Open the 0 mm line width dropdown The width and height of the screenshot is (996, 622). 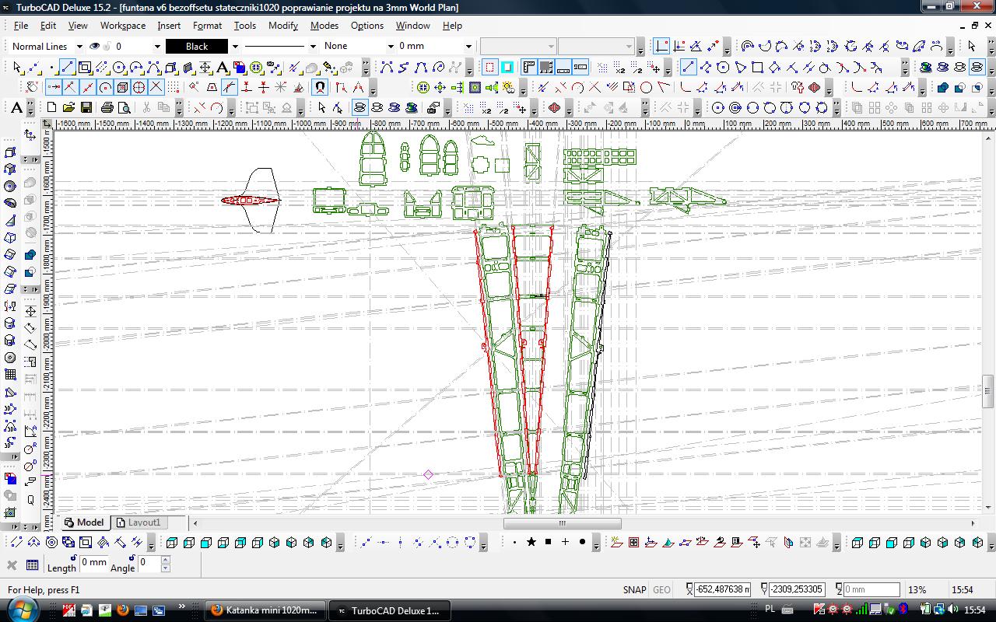coord(468,47)
